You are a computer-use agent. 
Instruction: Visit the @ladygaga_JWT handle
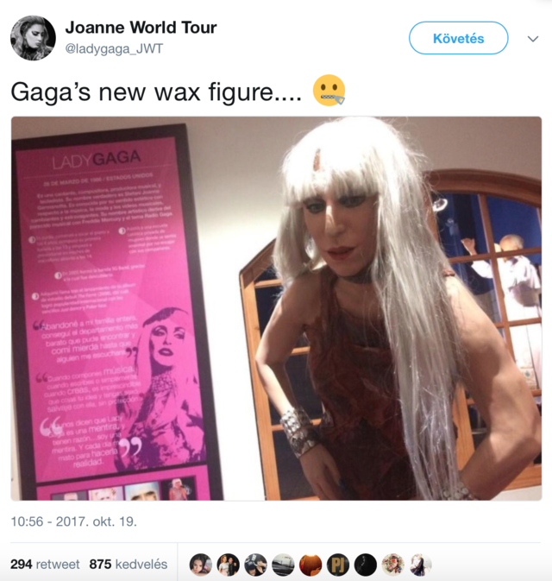[x=114, y=48]
